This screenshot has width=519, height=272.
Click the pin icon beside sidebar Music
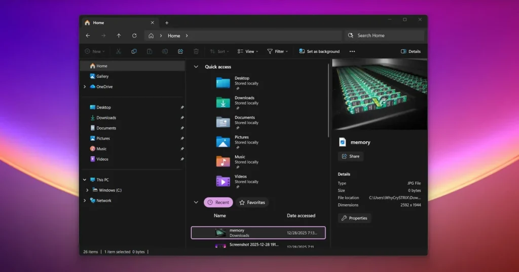(x=182, y=149)
